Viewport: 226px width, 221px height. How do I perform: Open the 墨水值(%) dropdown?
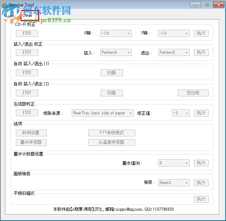click(x=174, y=163)
